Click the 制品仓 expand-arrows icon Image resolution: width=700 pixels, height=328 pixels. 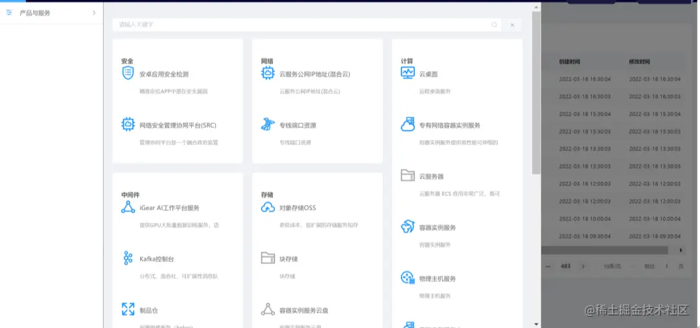point(128,309)
